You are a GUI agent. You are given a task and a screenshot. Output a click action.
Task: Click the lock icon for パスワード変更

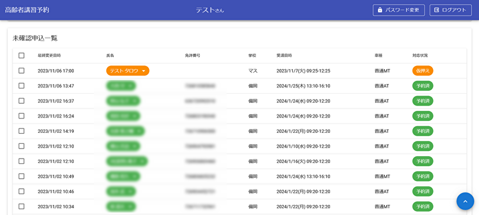(380, 10)
